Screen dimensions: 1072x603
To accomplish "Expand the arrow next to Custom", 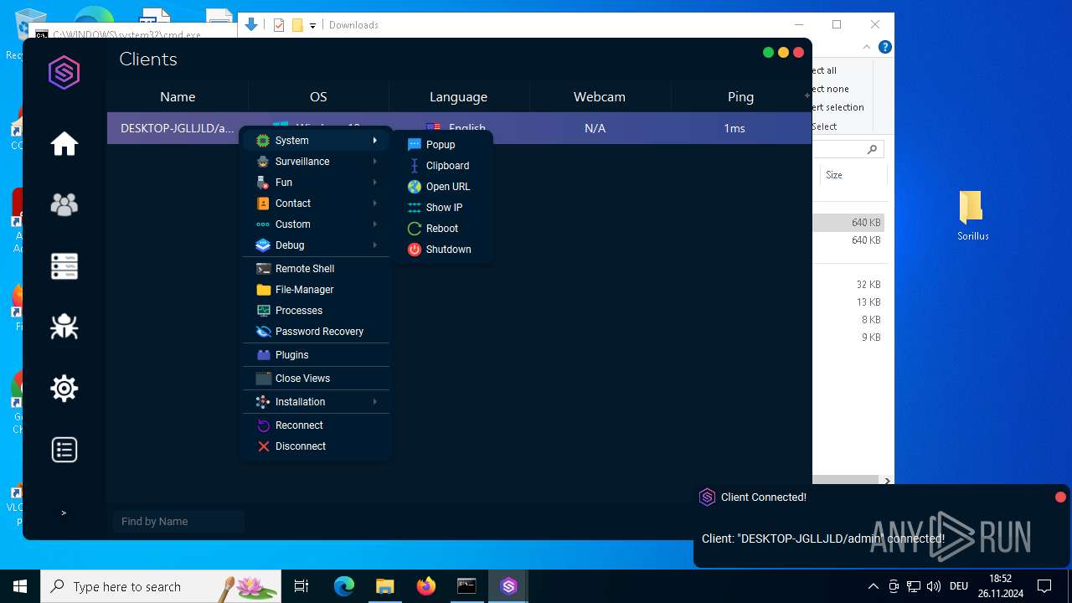I will (x=375, y=224).
